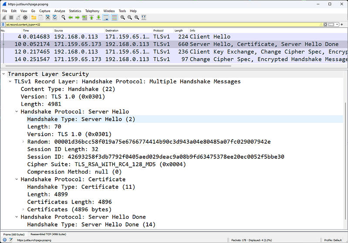348x243 pixels.
Task: Collapse Handshake Protocol: Server Hello Done node
Action: pos(17,217)
